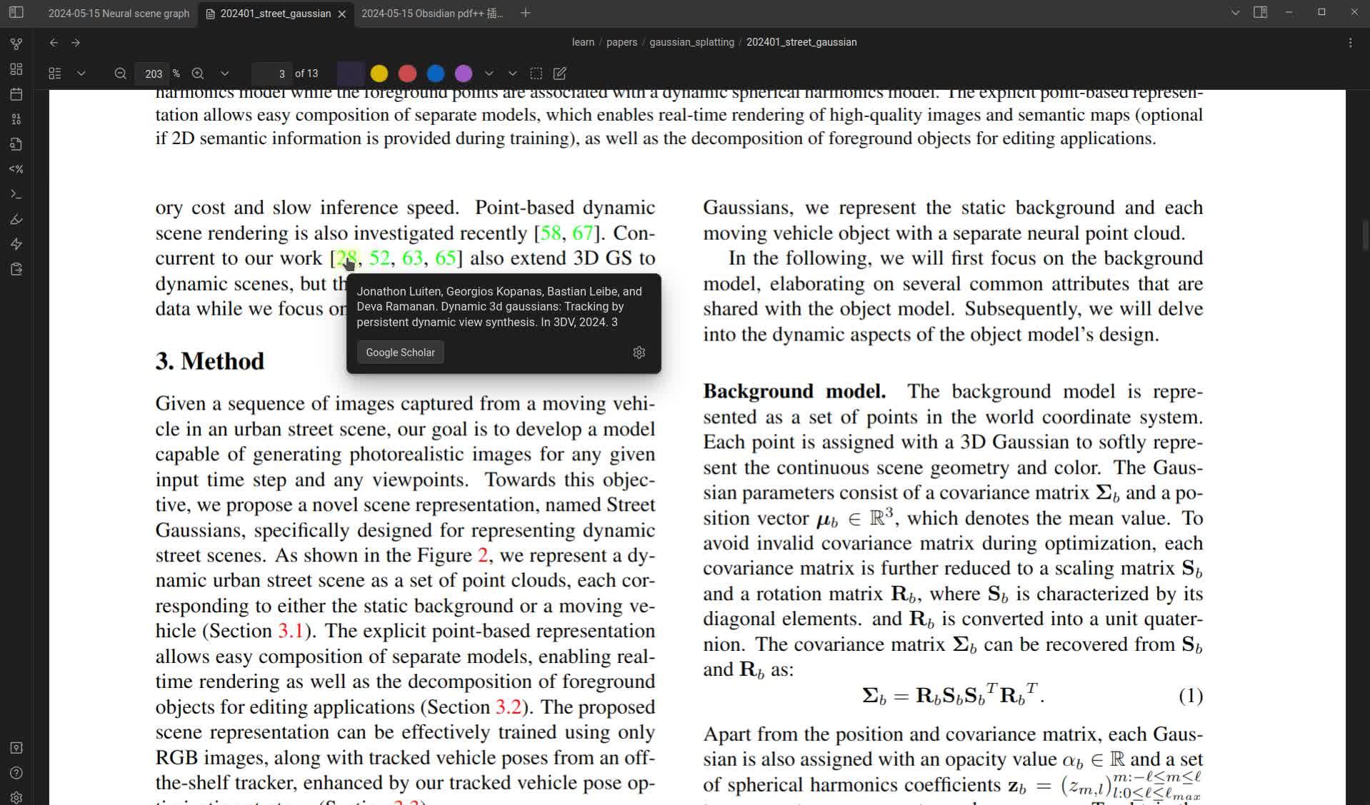The height and width of the screenshot is (805, 1370).
Task: Follow citation link 65
Action: pos(445,258)
